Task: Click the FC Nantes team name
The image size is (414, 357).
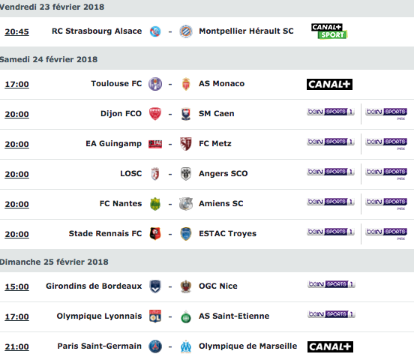Action: (x=121, y=203)
